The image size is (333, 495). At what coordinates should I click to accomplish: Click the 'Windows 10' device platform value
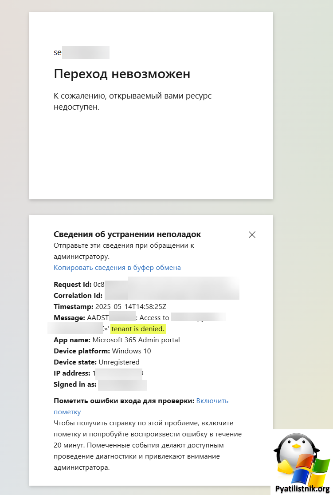[x=132, y=351]
